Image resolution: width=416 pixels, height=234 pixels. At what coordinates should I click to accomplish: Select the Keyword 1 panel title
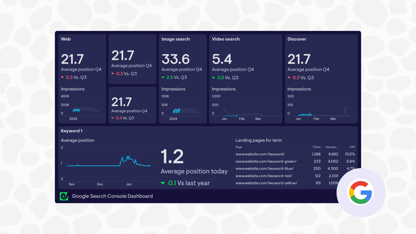pyautogui.click(x=71, y=131)
